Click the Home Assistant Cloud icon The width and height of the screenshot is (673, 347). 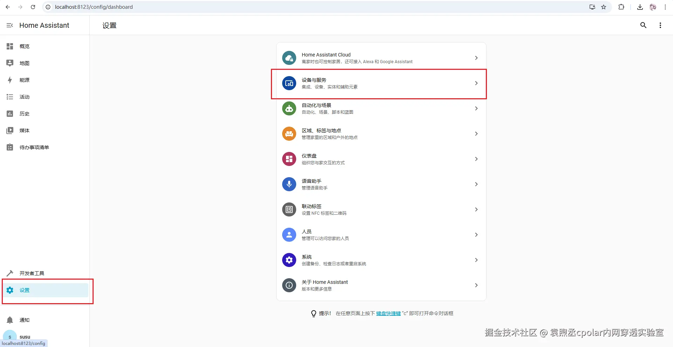pos(289,58)
